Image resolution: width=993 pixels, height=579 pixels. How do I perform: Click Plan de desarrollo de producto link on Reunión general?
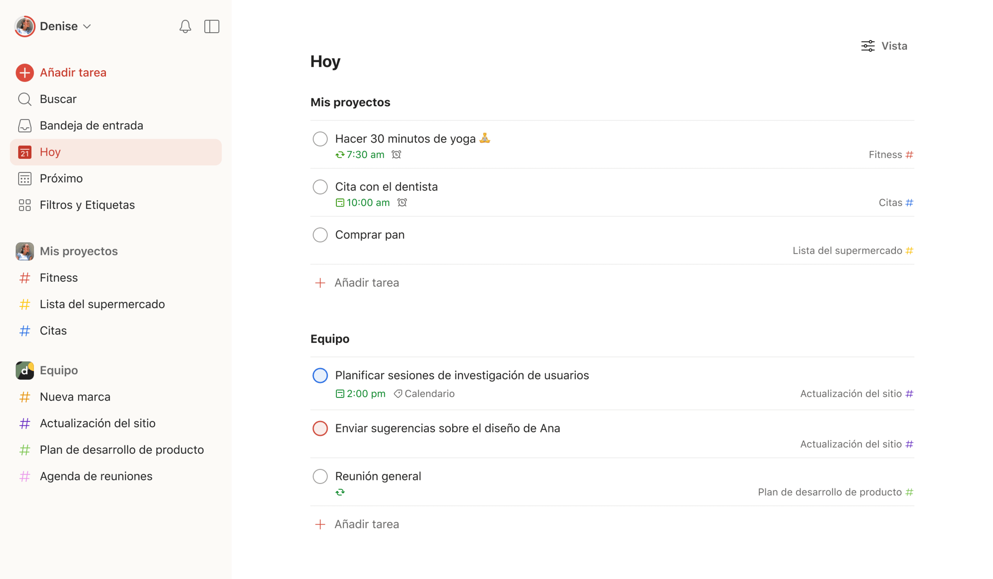click(835, 492)
